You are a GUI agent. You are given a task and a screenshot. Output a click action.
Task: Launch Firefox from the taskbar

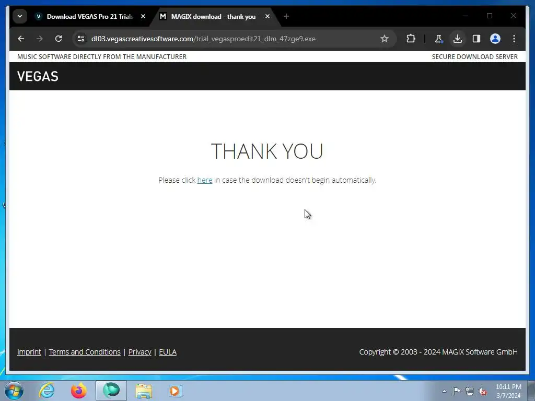pyautogui.click(x=79, y=391)
